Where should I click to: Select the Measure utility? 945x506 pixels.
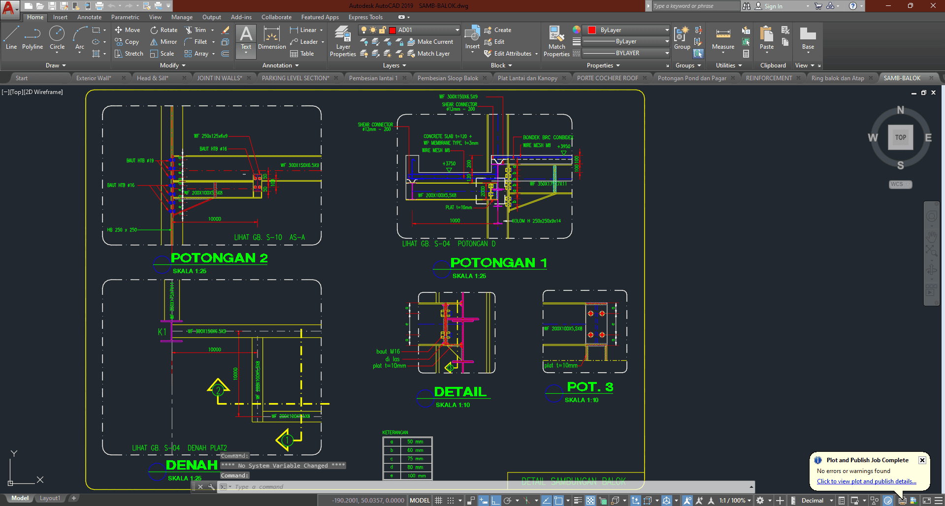723,38
